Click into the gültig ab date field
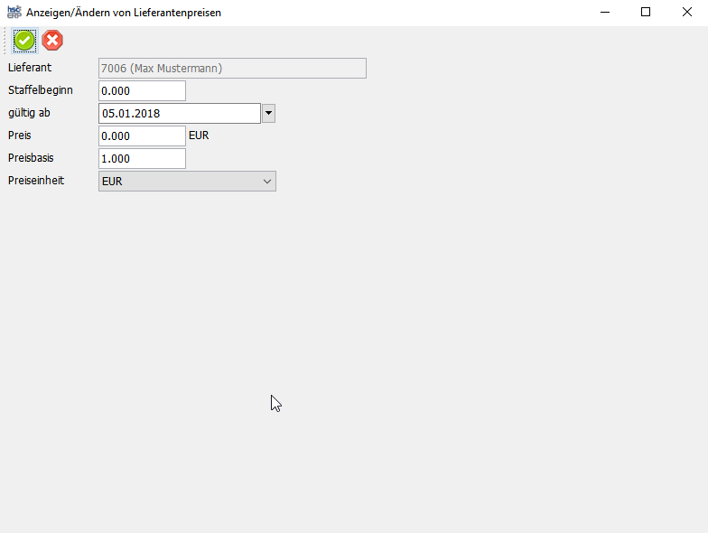Image resolution: width=708 pixels, height=533 pixels. click(x=179, y=113)
